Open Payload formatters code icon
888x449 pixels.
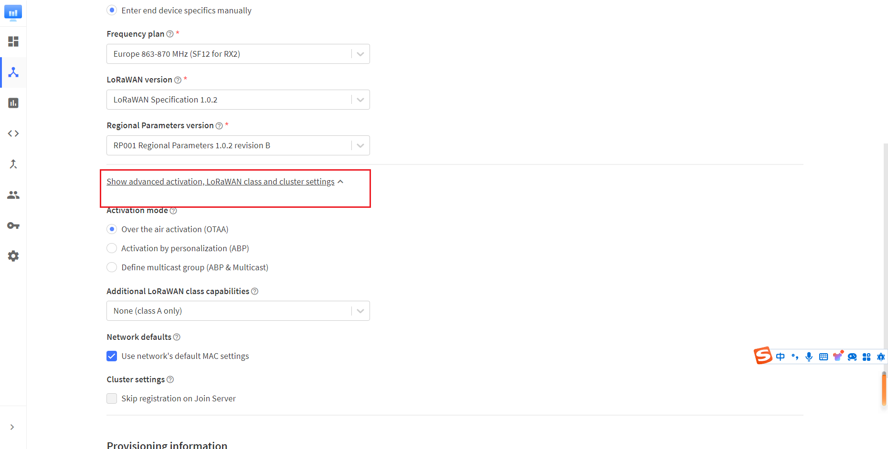click(13, 133)
